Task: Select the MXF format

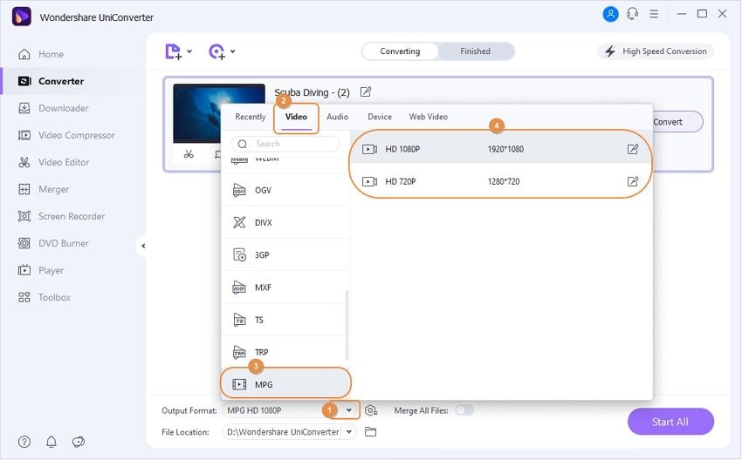Action: tap(285, 287)
